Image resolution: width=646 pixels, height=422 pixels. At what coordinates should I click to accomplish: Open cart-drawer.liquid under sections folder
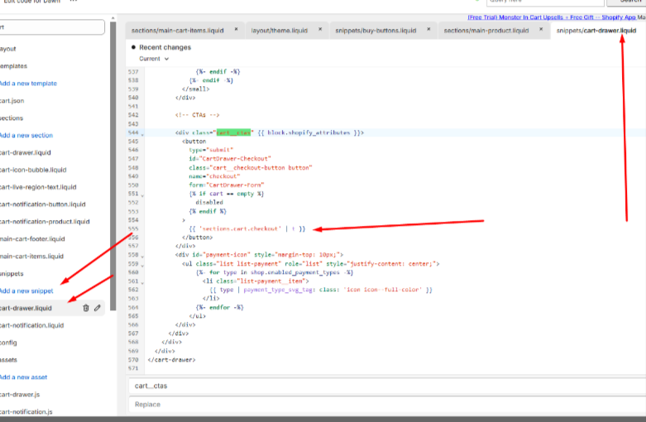click(26, 152)
